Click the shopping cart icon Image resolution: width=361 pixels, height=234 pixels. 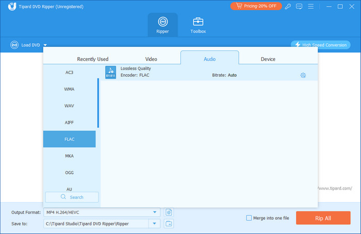coord(239,6)
